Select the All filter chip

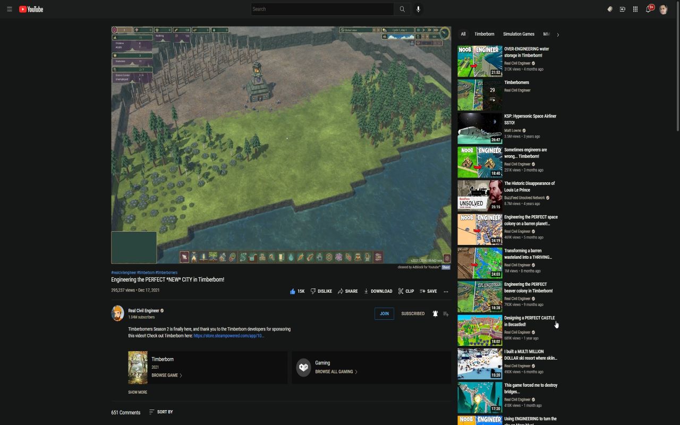click(463, 34)
